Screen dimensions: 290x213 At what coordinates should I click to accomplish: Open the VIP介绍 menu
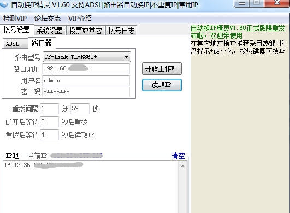(80, 19)
